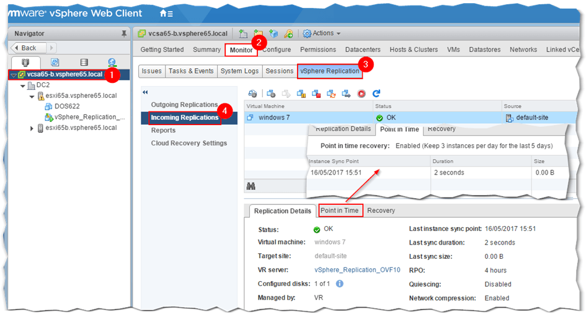Viewport: 586px width, 317px height.
Task: Click the cloud settings gear toolbar icon
Action: (x=252, y=93)
